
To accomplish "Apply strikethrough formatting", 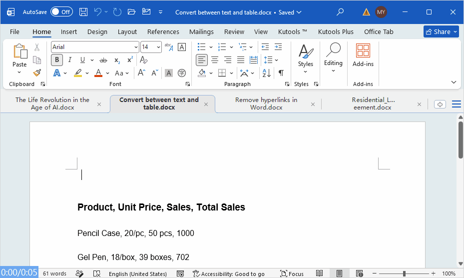I will [x=103, y=60].
